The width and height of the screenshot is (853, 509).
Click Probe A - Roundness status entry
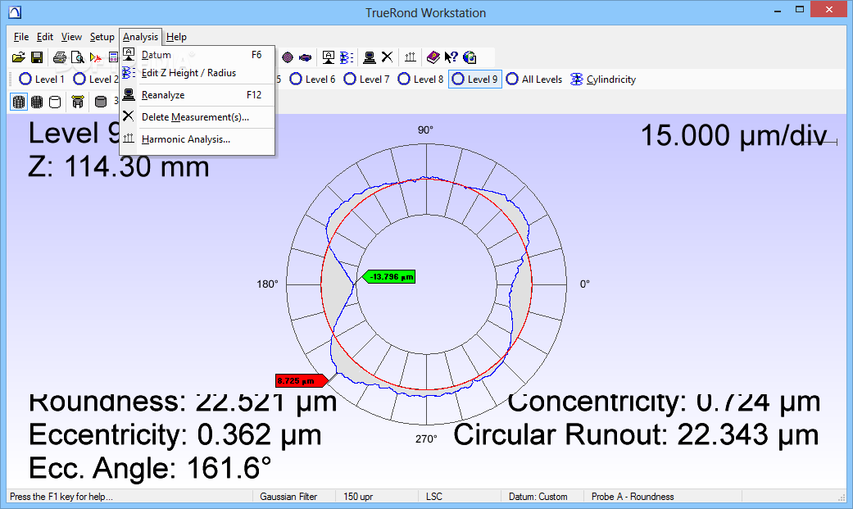point(633,497)
